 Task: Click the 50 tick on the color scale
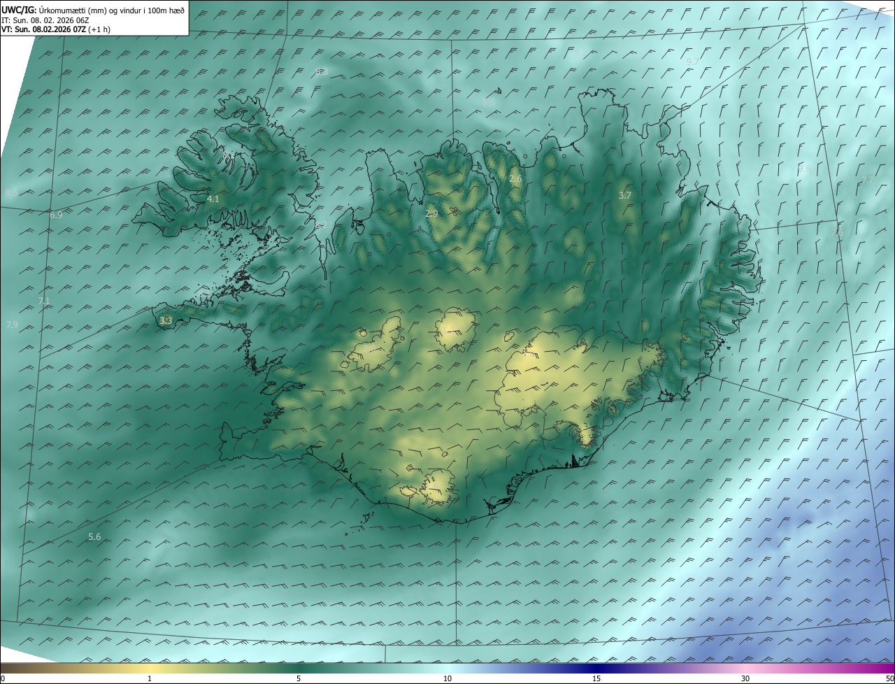[890, 679]
